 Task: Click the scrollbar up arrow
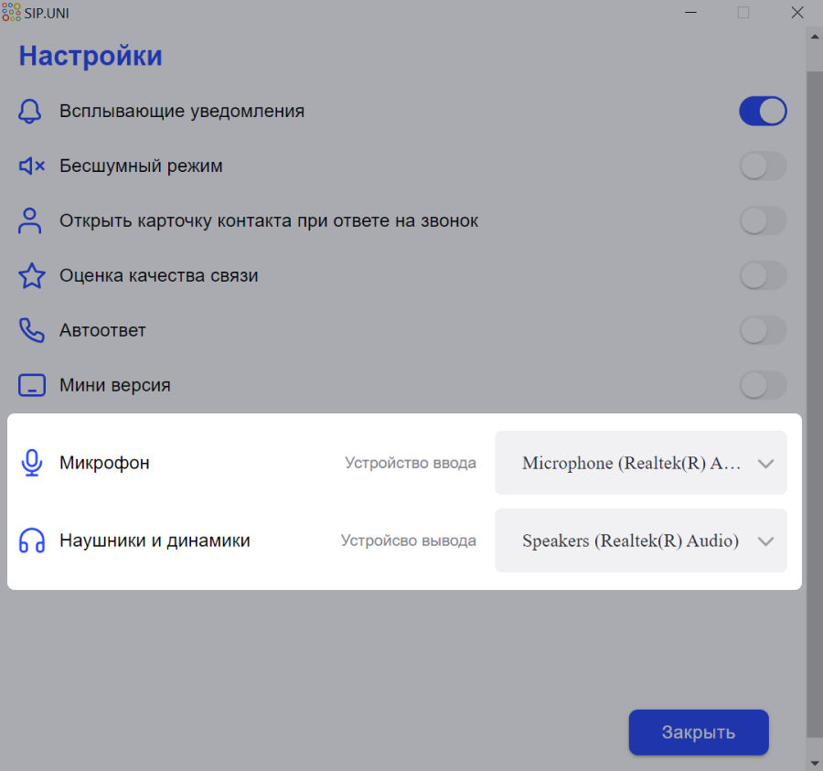[x=815, y=37]
